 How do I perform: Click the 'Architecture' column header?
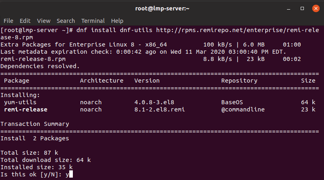click(x=102, y=81)
